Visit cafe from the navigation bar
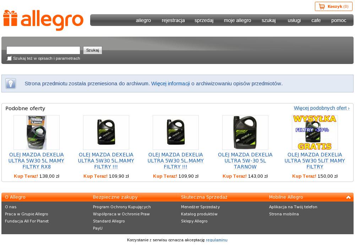The width and height of the screenshot is (355, 247). coord(316,20)
